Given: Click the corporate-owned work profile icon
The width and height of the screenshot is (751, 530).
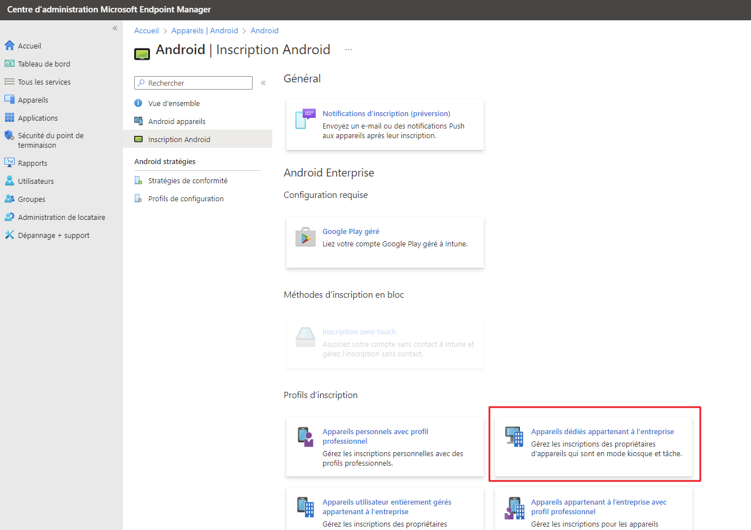Looking at the screenshot, I should point(514,507).
